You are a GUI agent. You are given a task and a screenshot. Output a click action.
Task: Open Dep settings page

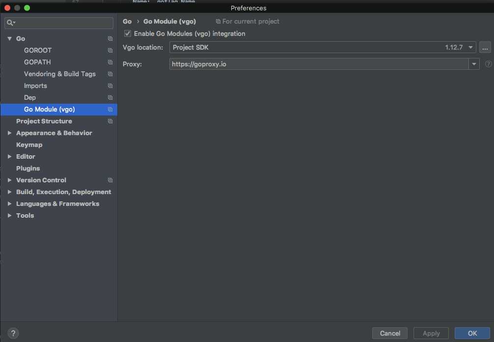click(30, 97)
